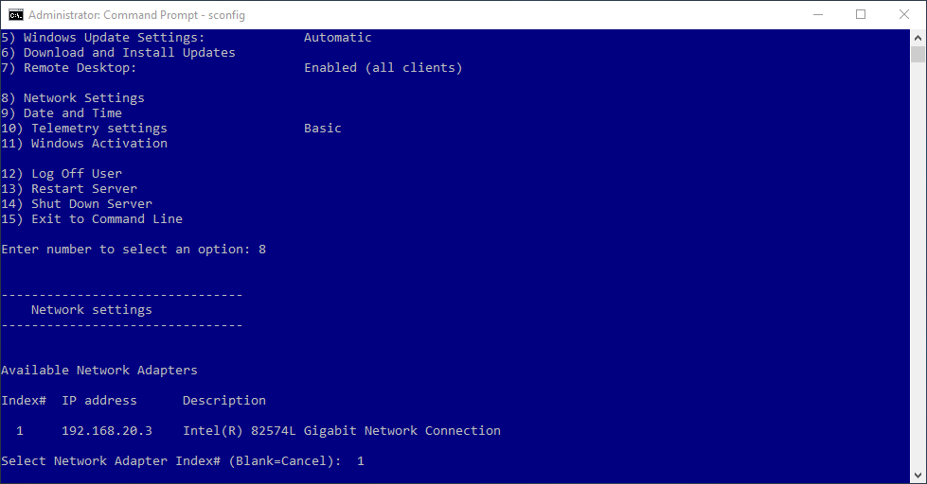Click the vertical scrollbar thumb

[918, 54]
